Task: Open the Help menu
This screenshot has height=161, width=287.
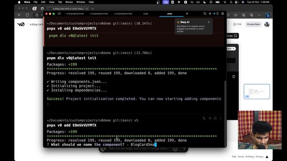Action: pyautogui.click(x=91, y=2)
